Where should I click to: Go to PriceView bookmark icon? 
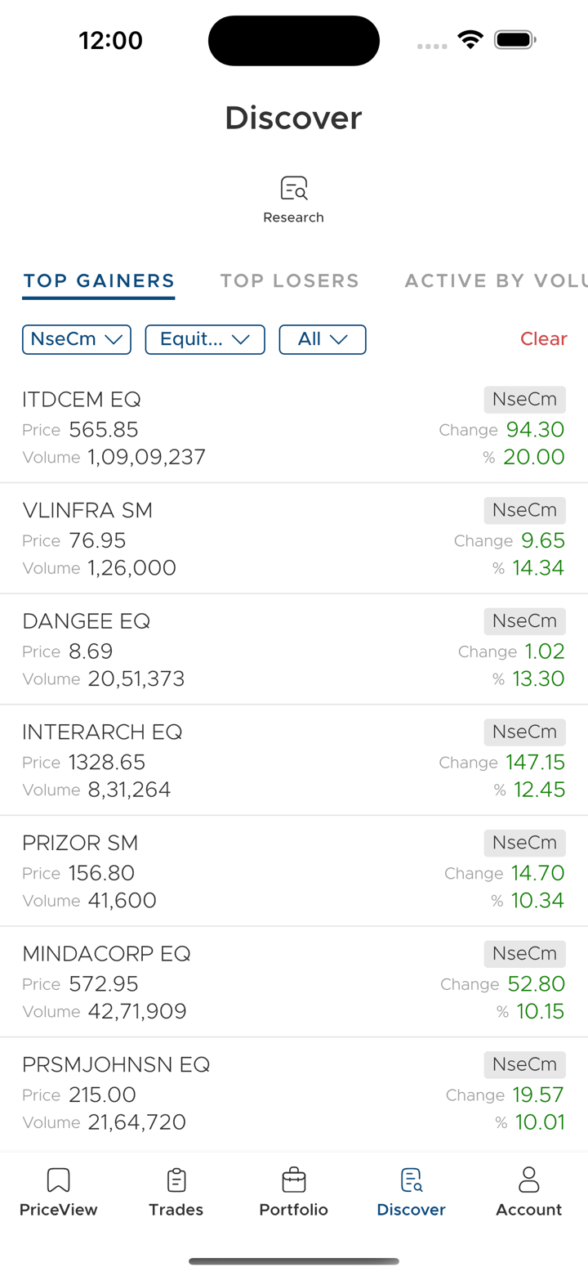pyautogui.click(x=58, y=1180)
